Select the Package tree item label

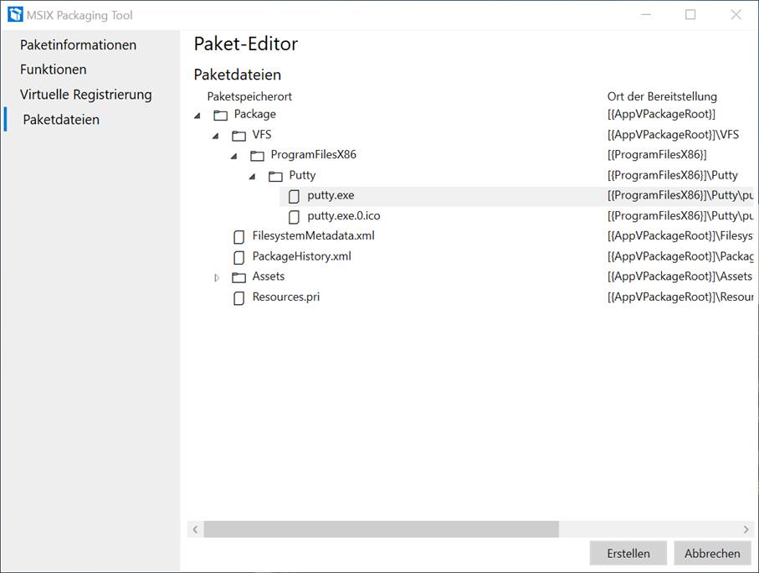pos(255,115)
